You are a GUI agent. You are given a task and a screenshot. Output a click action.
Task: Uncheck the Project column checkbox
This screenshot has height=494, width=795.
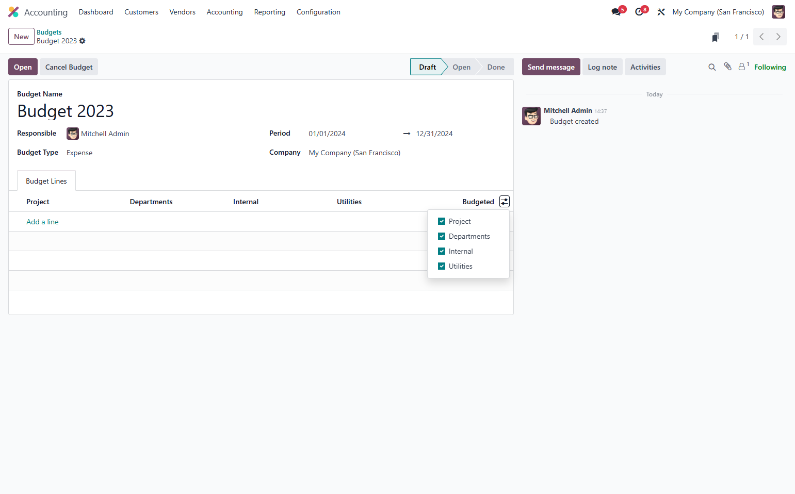click(442, 221)
